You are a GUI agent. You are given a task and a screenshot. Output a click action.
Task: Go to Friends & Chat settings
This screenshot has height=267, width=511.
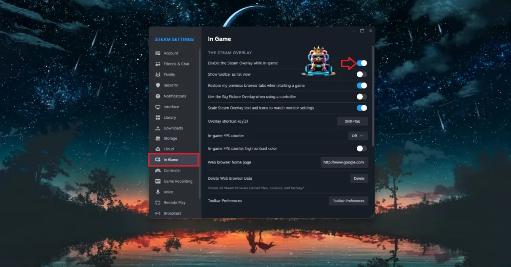coord(176,64)
